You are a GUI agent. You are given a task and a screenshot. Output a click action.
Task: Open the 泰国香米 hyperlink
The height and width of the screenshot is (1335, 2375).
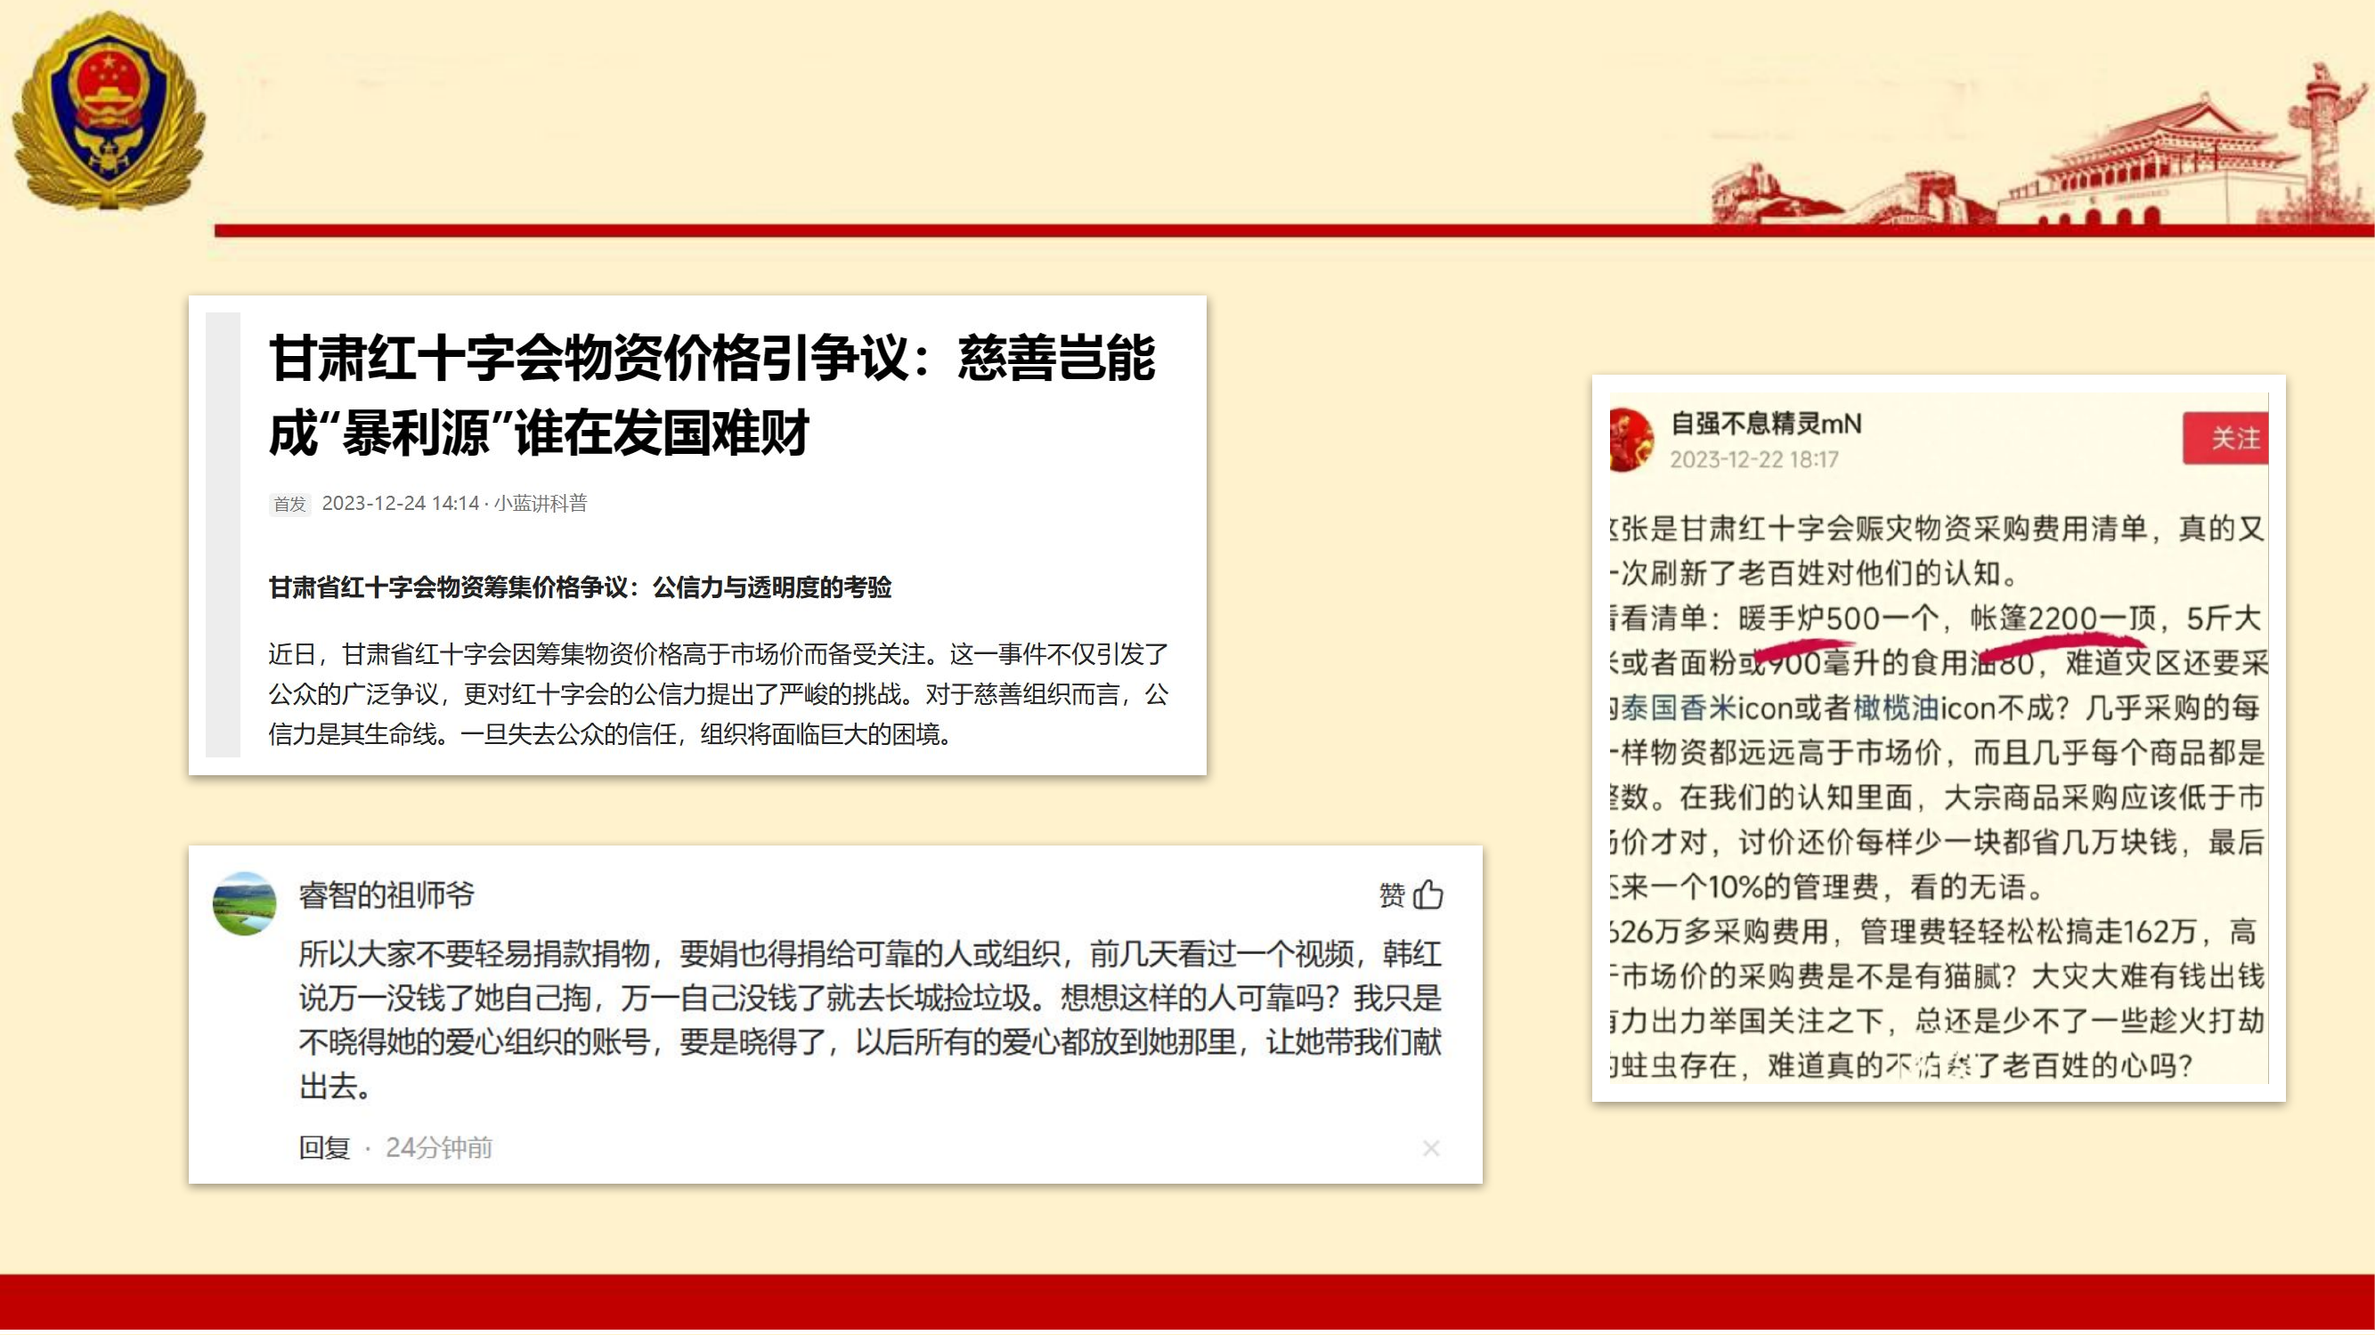[1679, 708]
